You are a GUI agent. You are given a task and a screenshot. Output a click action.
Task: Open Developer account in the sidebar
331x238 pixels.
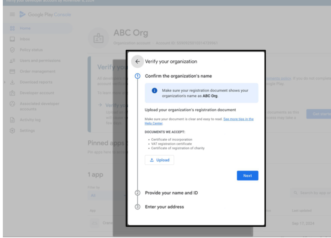pyautogui.click(x=38, y=93)
